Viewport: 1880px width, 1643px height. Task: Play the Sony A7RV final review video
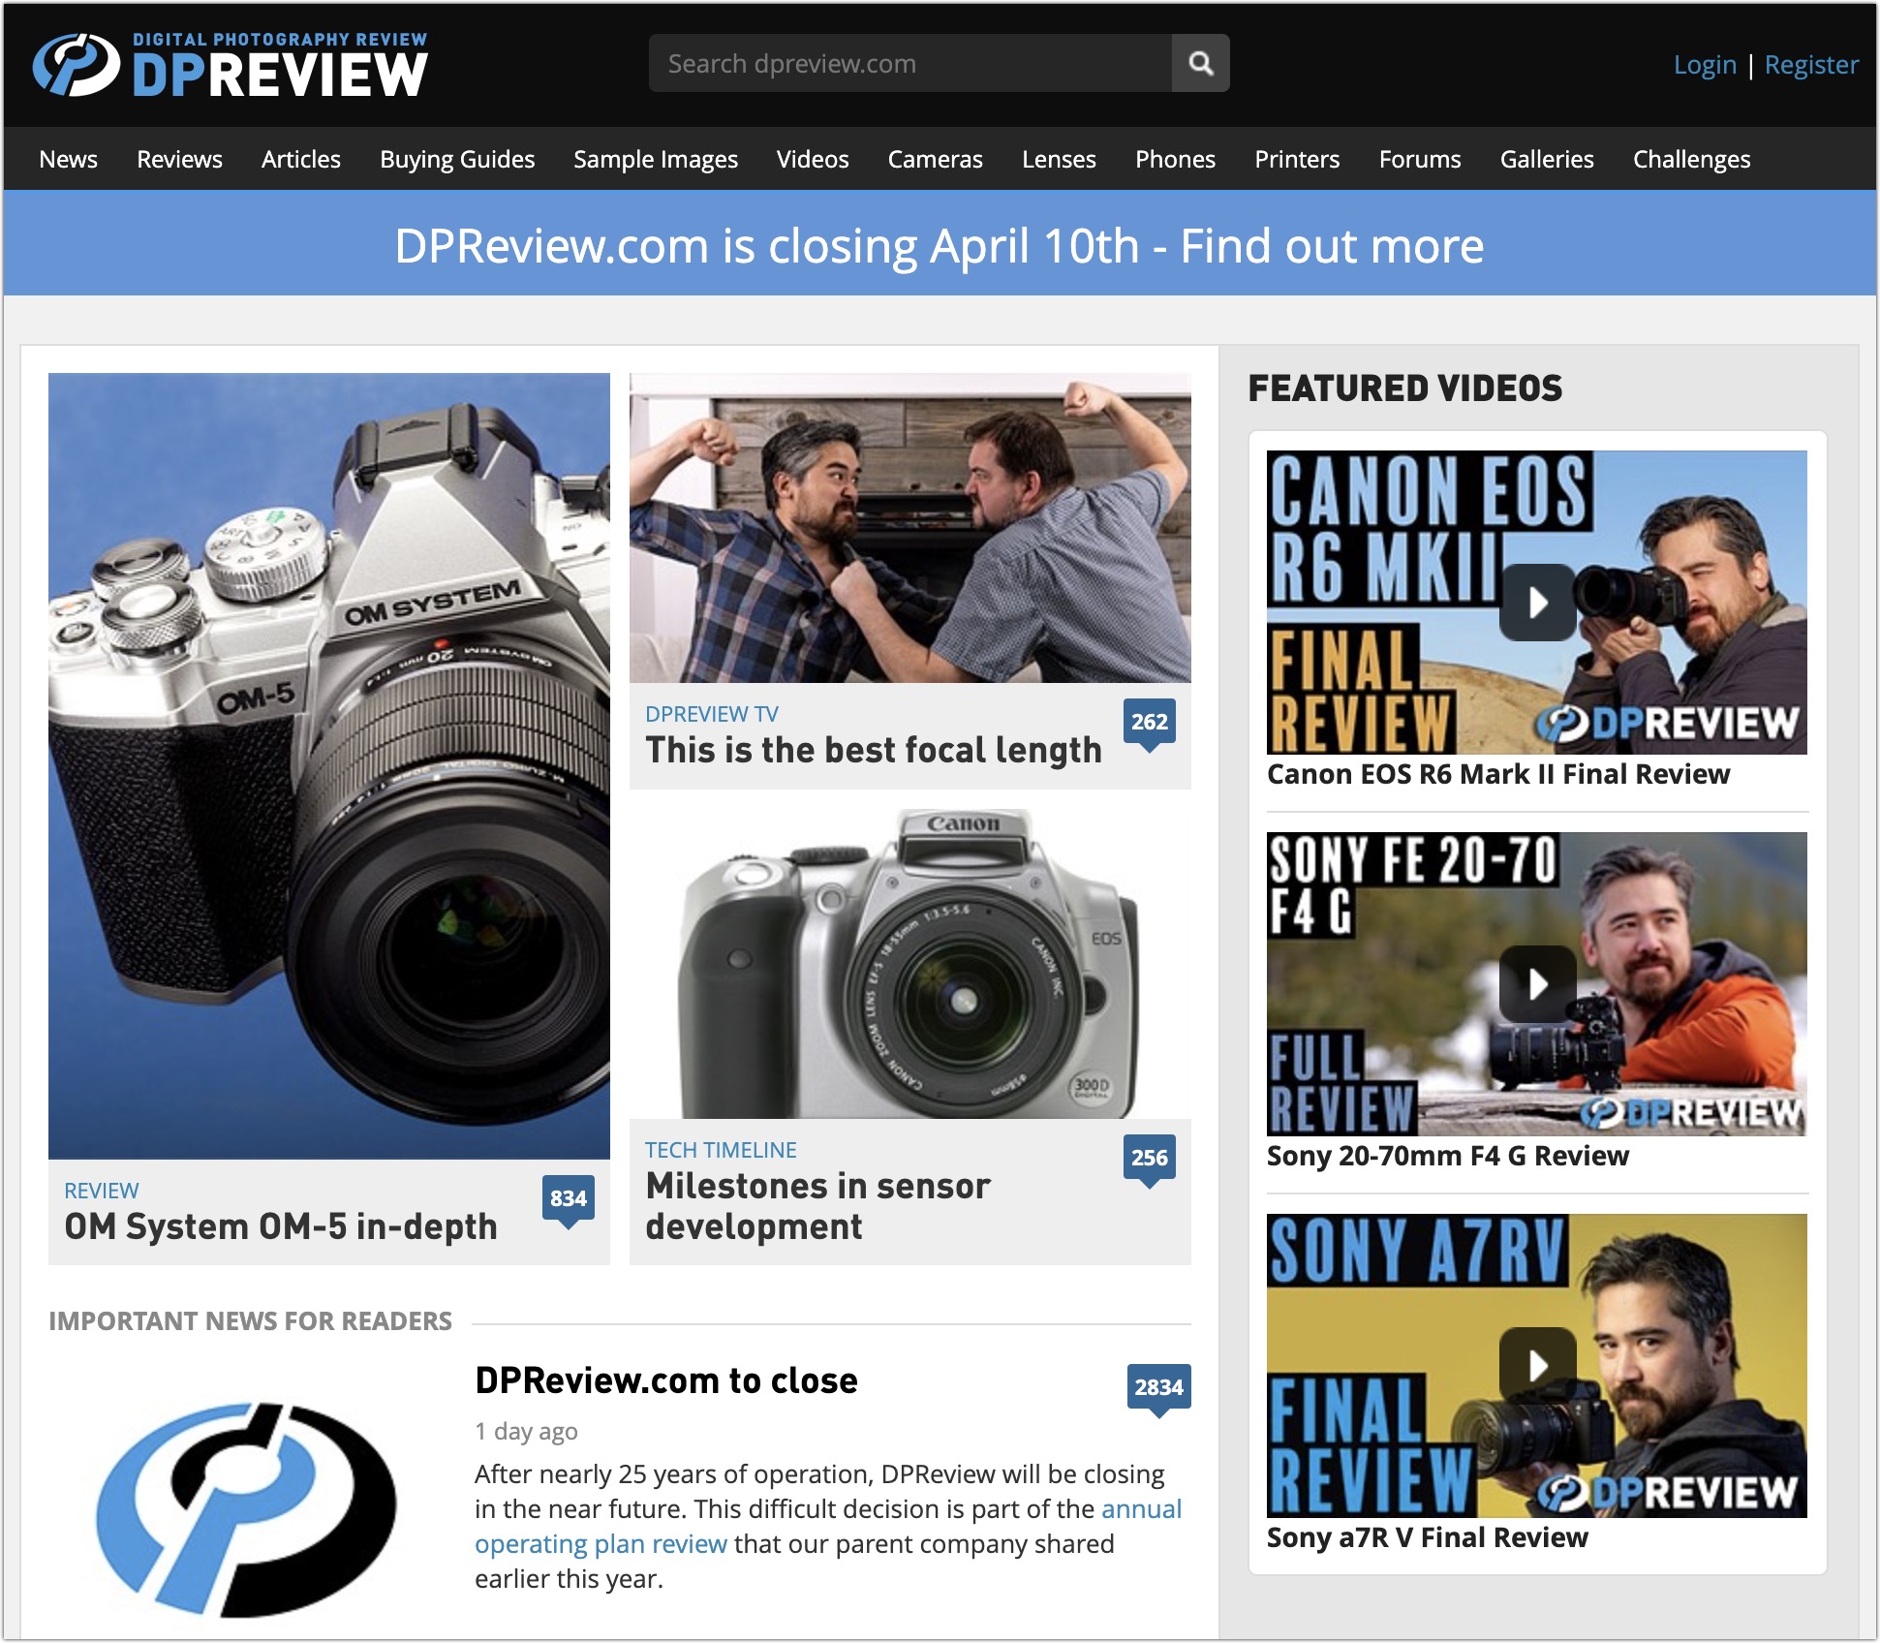[1537, 1366]
